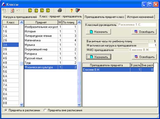This screenshot has height=119, width=160.
Task: Click the Вне расп column header
Action: coord(147,65)
